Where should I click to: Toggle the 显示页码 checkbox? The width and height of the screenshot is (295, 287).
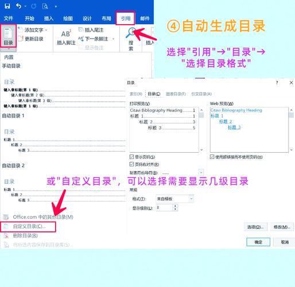point(131,157)
